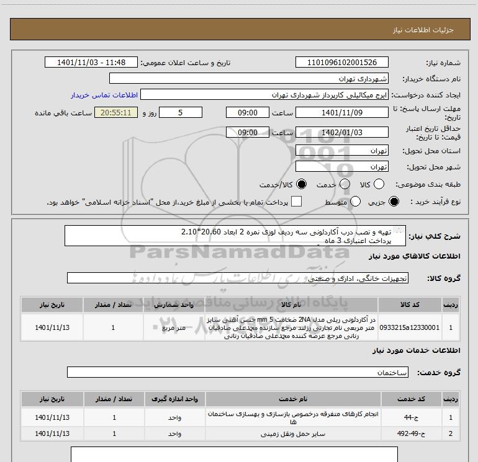Click the goods group field تجهیزات خانگی
Screen dimensions: 478x462
[238, 278]
